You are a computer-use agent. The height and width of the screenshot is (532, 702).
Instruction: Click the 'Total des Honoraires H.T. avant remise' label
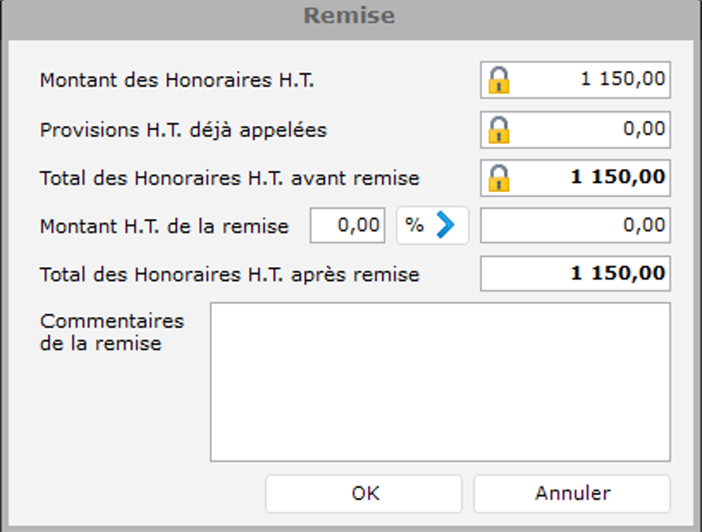[229, 179]
